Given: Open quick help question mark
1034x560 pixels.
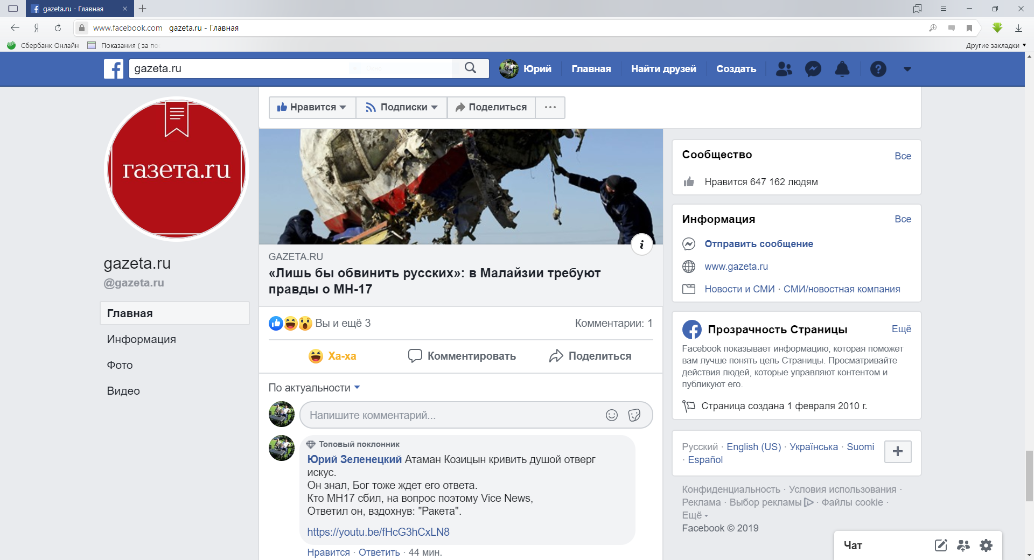Looking at the screenshot, I should coord(878,69).
